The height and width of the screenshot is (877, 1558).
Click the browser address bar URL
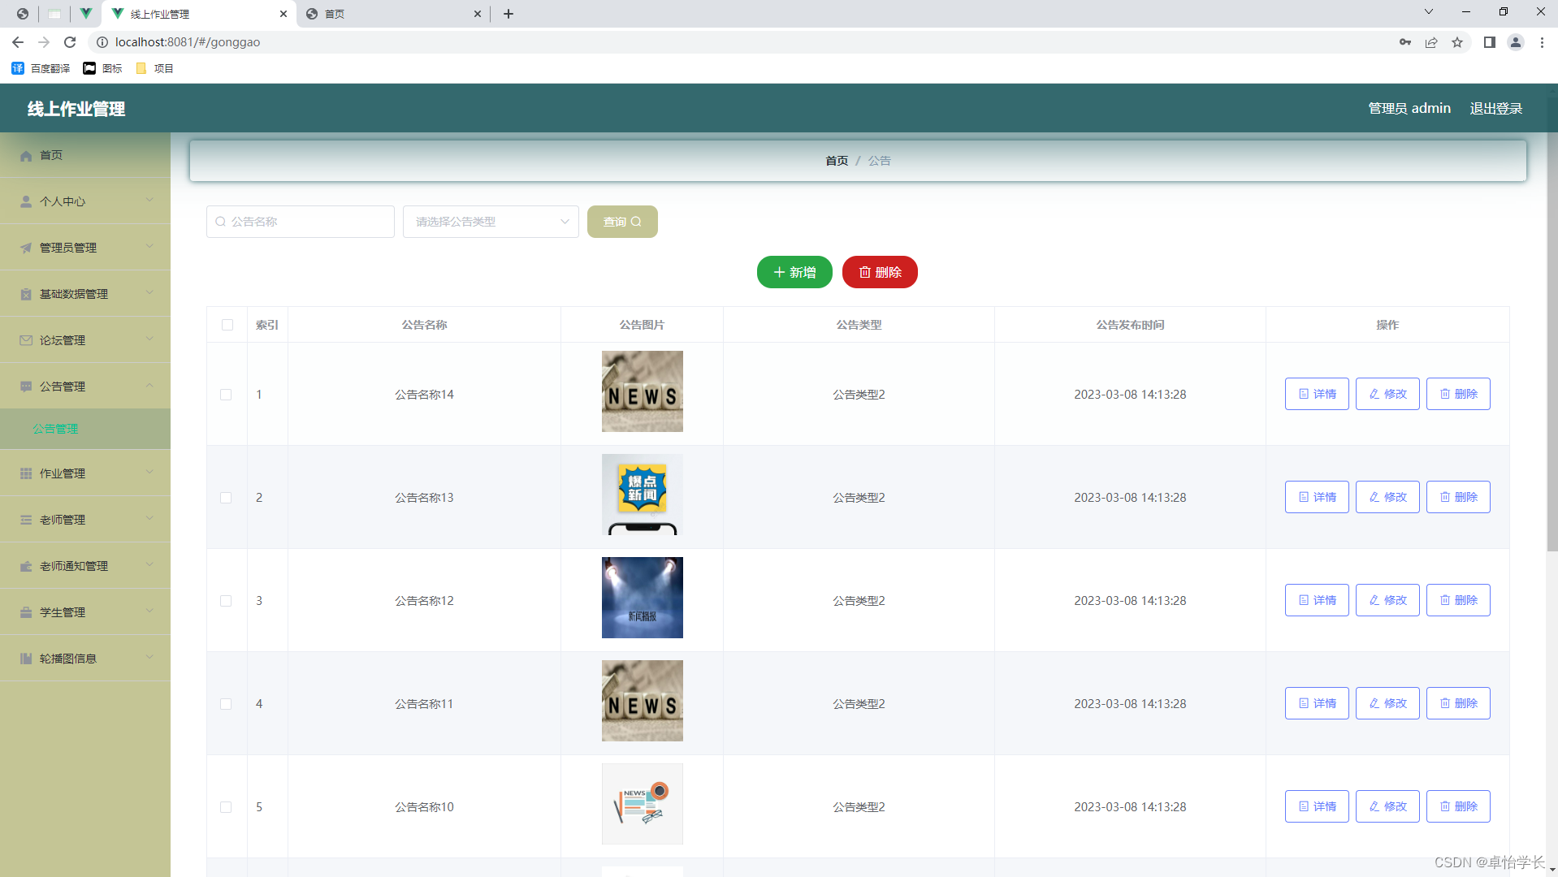click(x=188, y=42)
